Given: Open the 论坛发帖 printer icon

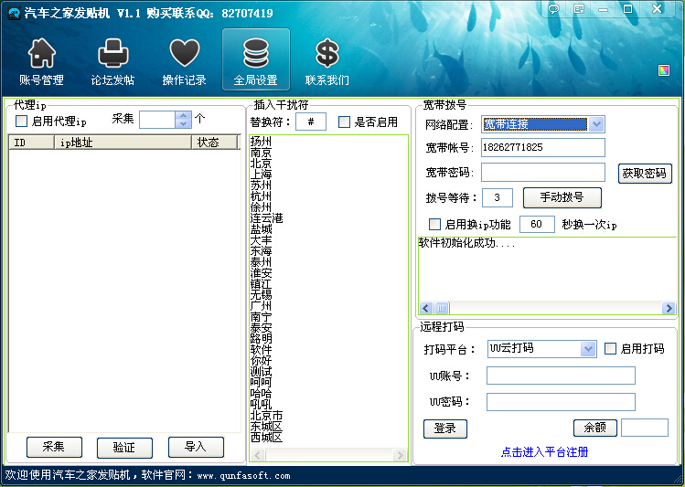Looking at the screenshot, I should pyautogui.click(x=112, y=53).
